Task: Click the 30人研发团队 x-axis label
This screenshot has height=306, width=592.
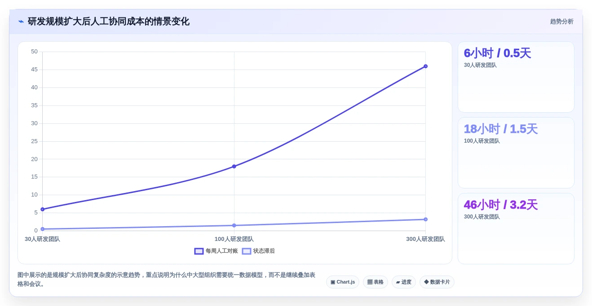Action: click(x=42, y=239)
